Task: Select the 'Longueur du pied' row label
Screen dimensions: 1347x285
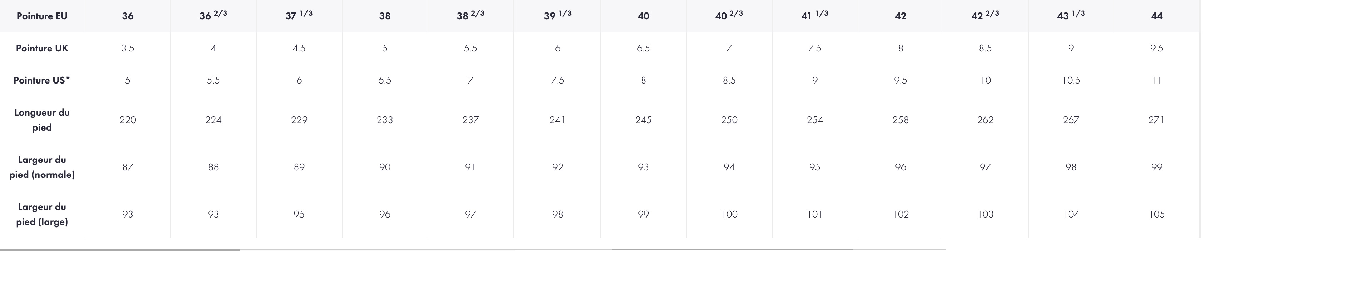Action: tap(42, 120)
